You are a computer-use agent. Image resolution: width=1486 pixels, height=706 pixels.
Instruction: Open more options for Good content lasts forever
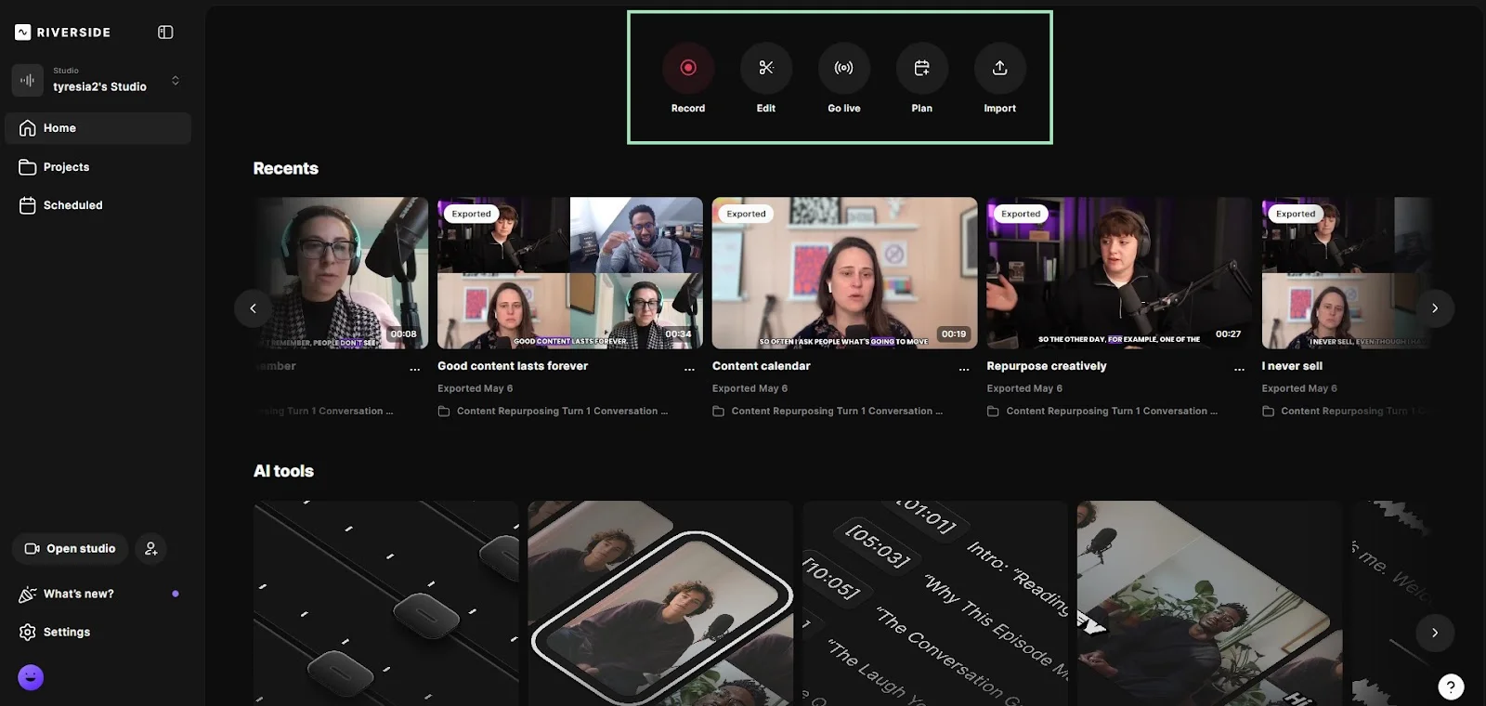coord(689,370)
